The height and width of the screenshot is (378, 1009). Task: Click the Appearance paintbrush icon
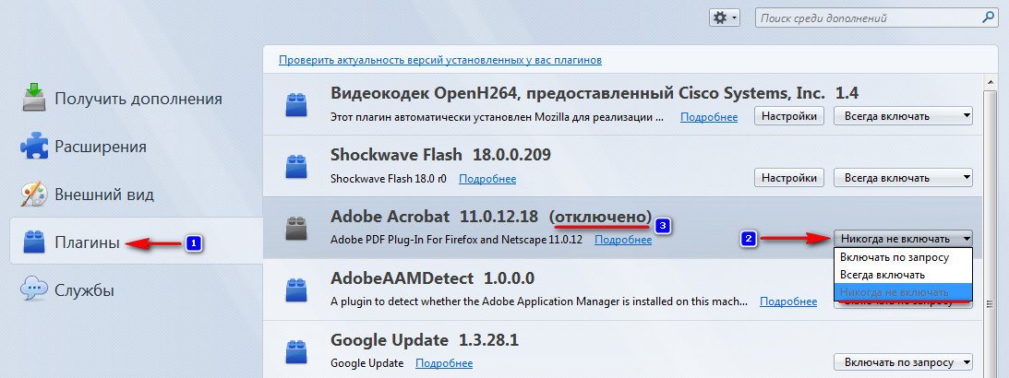coord(34,195)
